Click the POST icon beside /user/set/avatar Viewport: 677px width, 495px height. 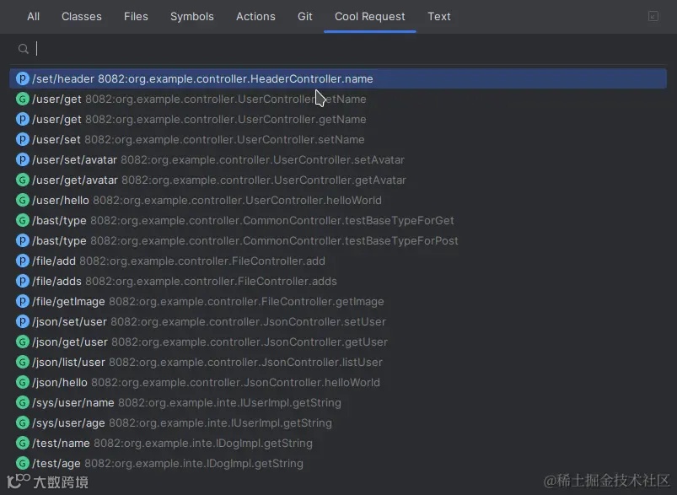tap(23, 160)
